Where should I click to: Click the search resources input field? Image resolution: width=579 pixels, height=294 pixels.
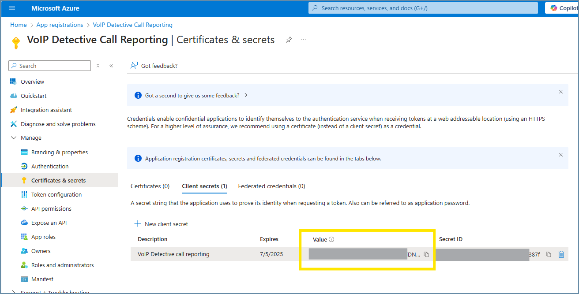pos(423,8)
